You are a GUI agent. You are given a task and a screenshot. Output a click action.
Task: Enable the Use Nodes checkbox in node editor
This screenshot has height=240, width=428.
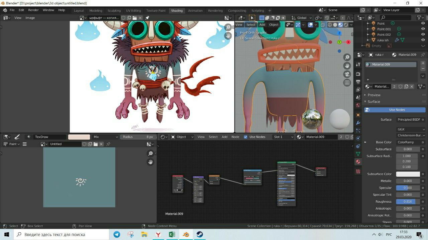(x=246, y=137)
